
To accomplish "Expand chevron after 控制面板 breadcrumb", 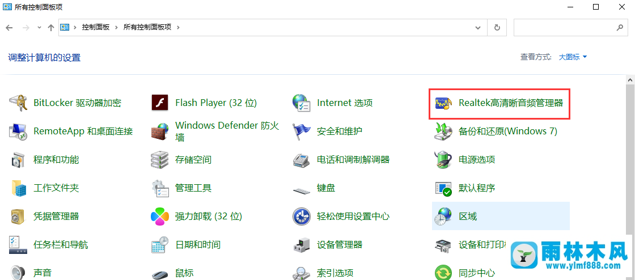I will 116,28.
